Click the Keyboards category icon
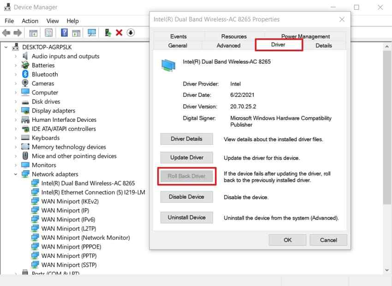Image resolution: width=392 pixels, height=286 pixels. [x=25, y=137]
